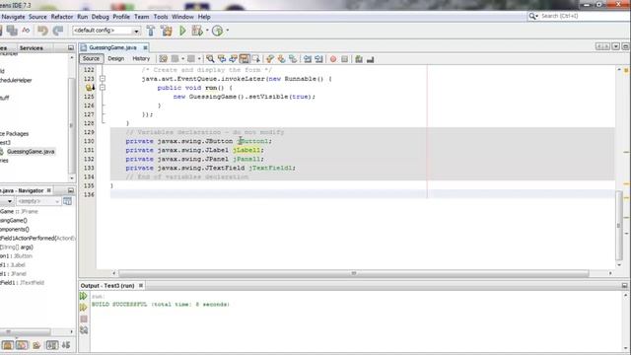Image resolution: width=631 pixels, height=355 pixels.
Task: Click the Next Bookmark icon
Action: click(281, 59)
